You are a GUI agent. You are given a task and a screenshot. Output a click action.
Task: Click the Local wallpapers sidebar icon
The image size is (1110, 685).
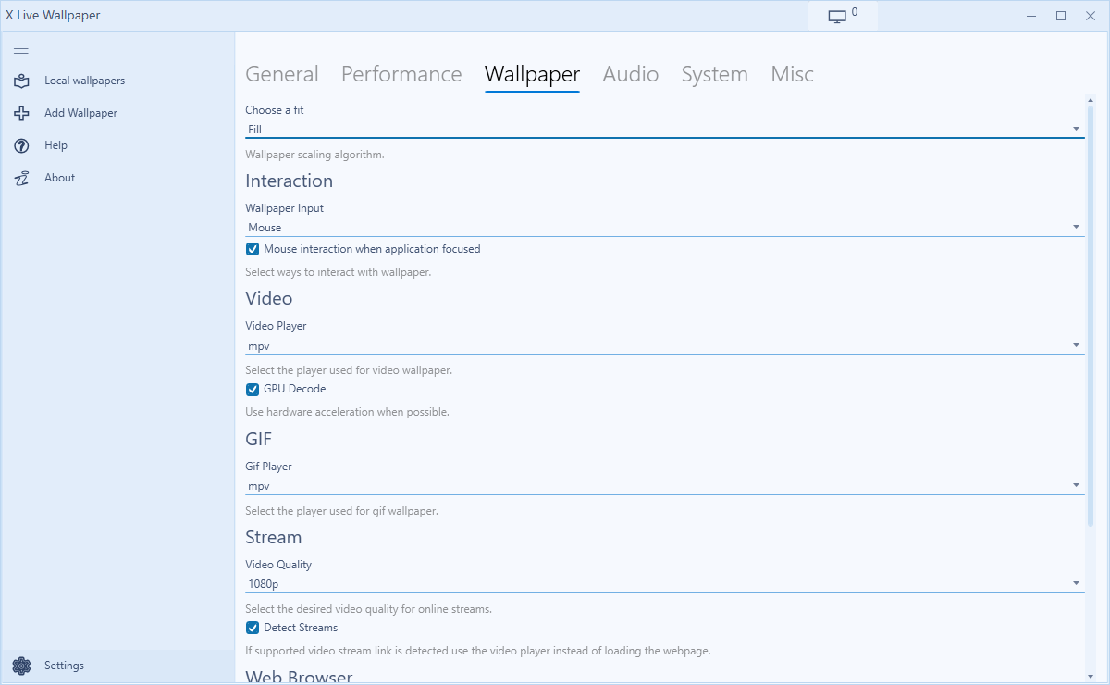(x=21, y=81)
